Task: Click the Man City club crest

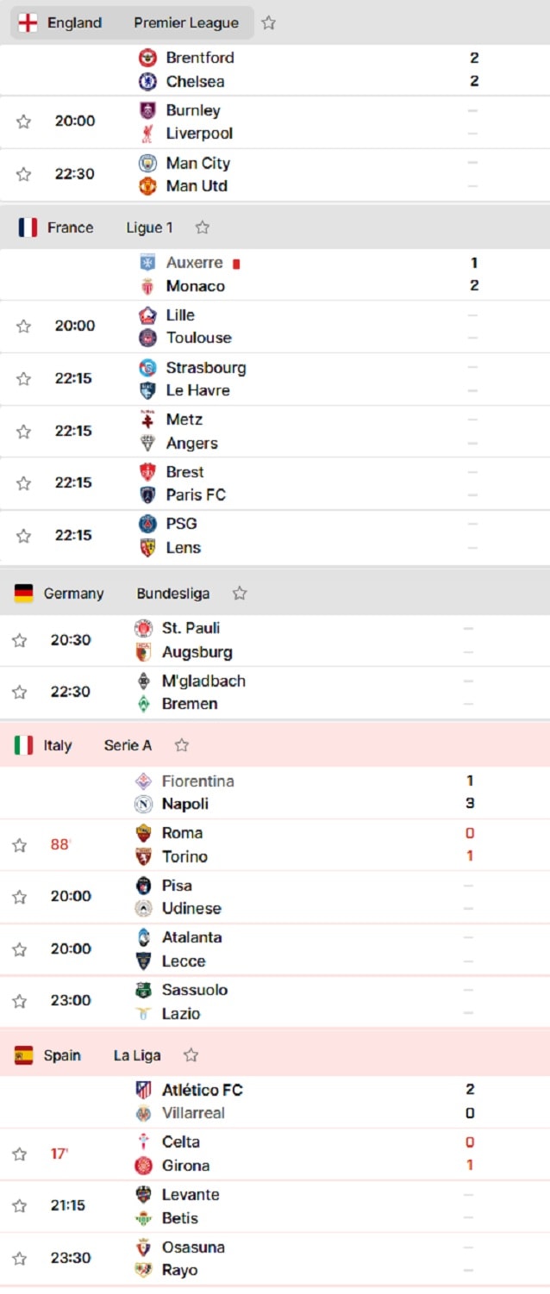Action: point(147,163)
